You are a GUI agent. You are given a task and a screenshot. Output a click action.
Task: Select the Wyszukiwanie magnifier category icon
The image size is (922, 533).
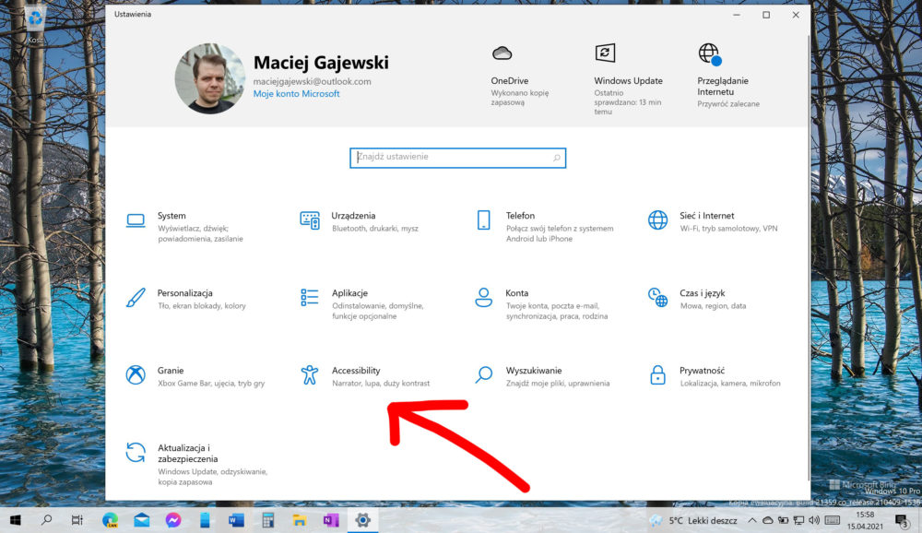click(x=483, y=374)
